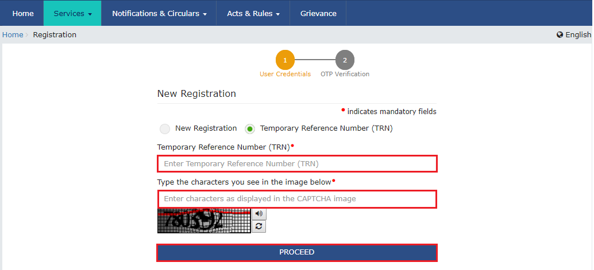Viewport: 594px width, 270px height.
Task: Click the User Credentials step label
Action: (x=285, y=74)
